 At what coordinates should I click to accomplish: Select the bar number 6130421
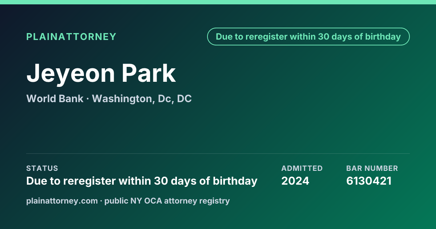tap(369, 181)
